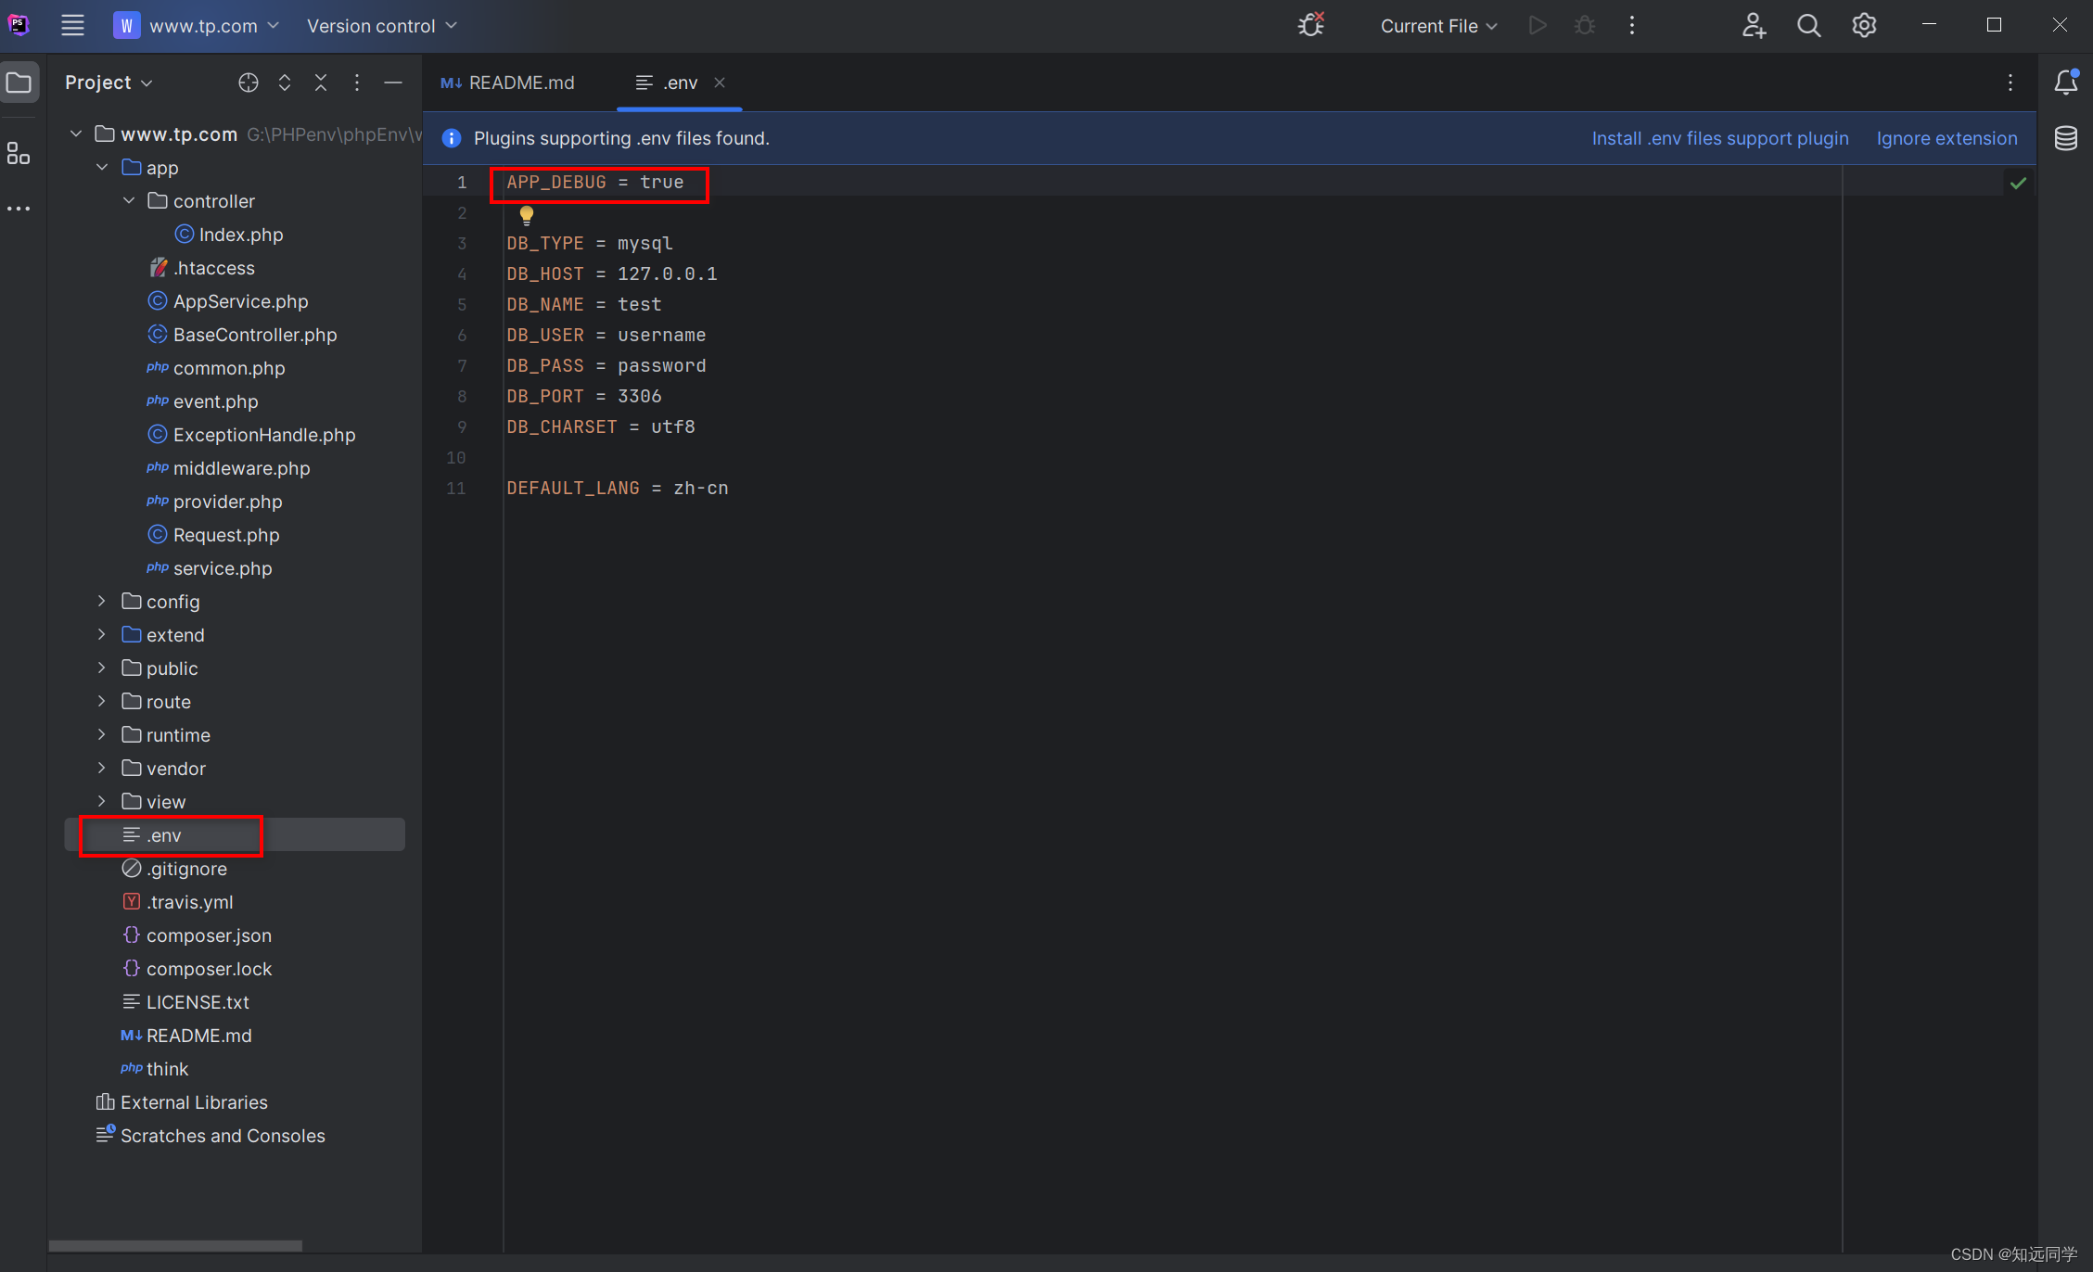Viewport: 2093px width, 1272px height.
Task: Click the Structure tool window icon
Action: click(19, 153)
